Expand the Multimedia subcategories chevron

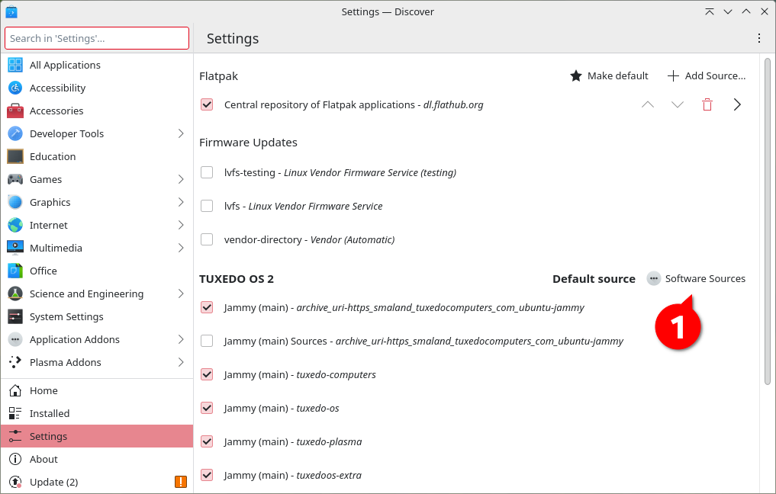(x=181, y=248)
